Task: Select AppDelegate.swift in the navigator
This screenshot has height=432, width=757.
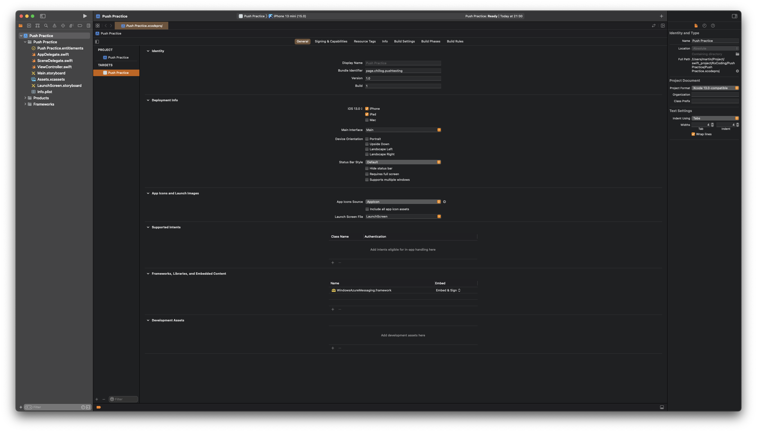Action: click(53, 54)
